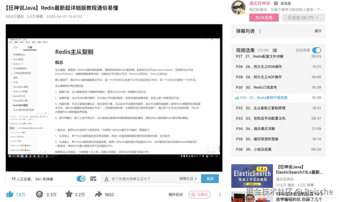Open 记笔记 note-taking feature
The image size is (339, 202).
200,194
